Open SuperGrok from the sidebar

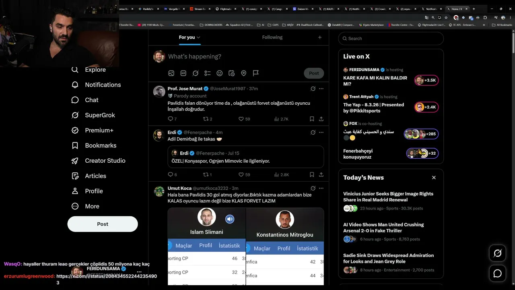tap(93, 115)
